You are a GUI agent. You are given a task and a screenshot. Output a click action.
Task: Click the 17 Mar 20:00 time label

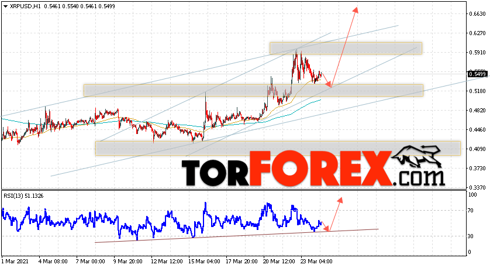242,261
